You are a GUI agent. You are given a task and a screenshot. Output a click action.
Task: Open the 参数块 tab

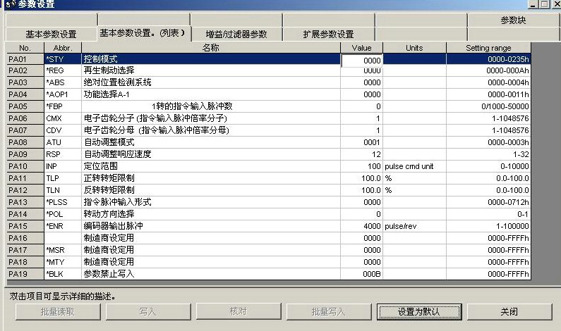pyautogui.click(x=512, y=20)
